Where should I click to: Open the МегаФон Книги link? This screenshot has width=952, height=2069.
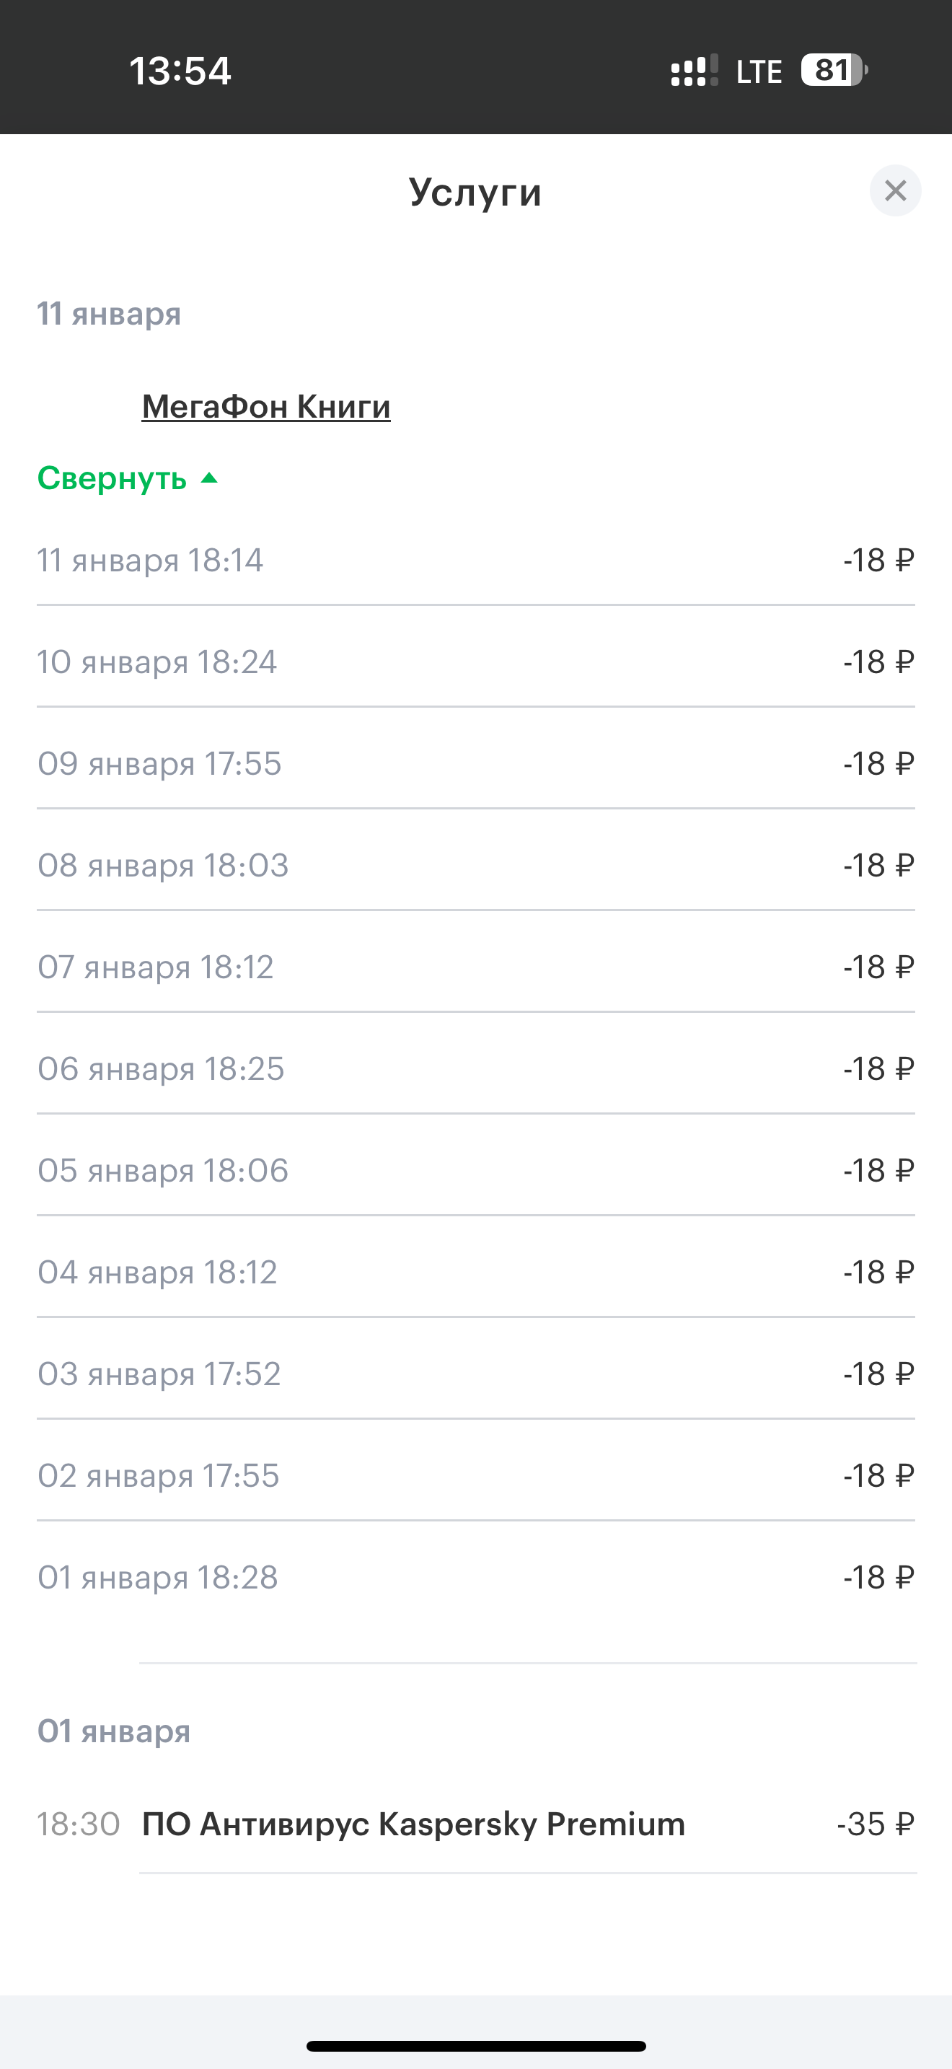click(x=267, y=406)
